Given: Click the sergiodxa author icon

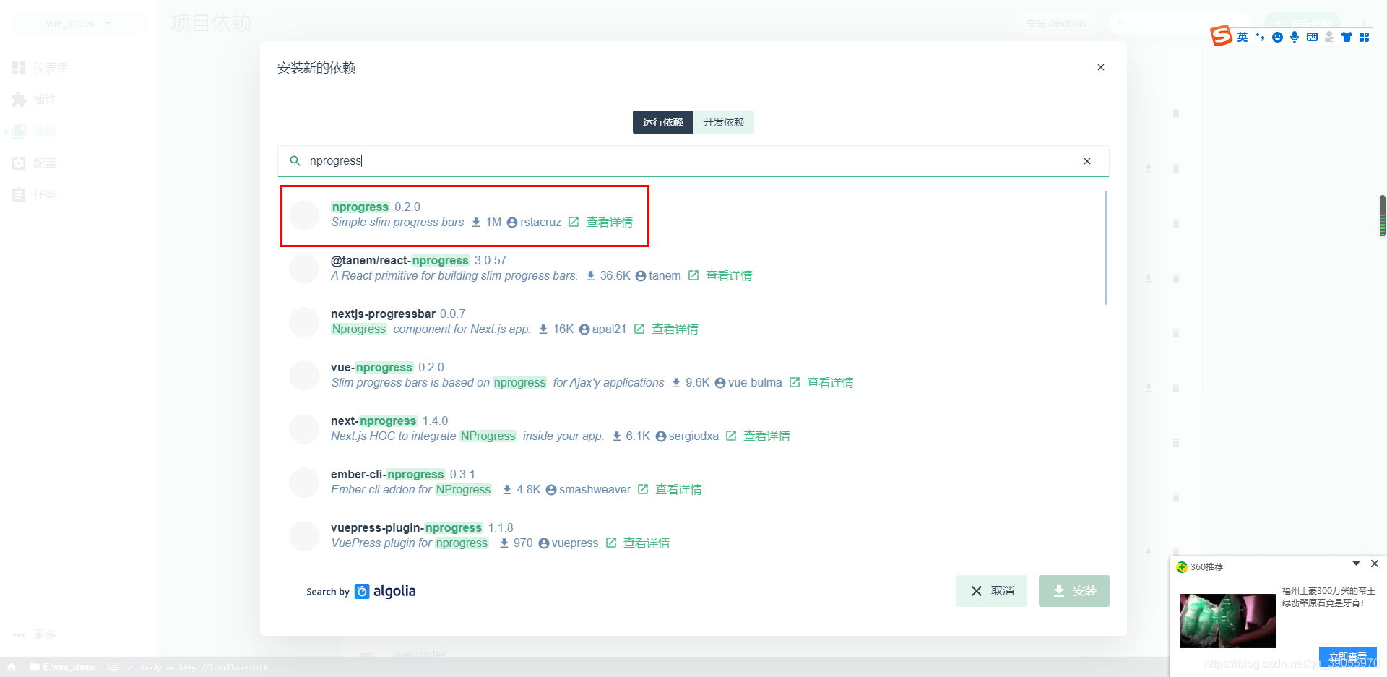Looking at the screenshot, I should pyautogui.click(x=661, y=436).
